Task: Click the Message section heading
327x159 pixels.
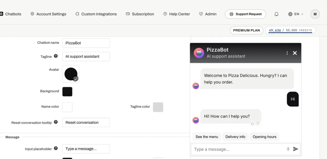Action: (12, 137)
